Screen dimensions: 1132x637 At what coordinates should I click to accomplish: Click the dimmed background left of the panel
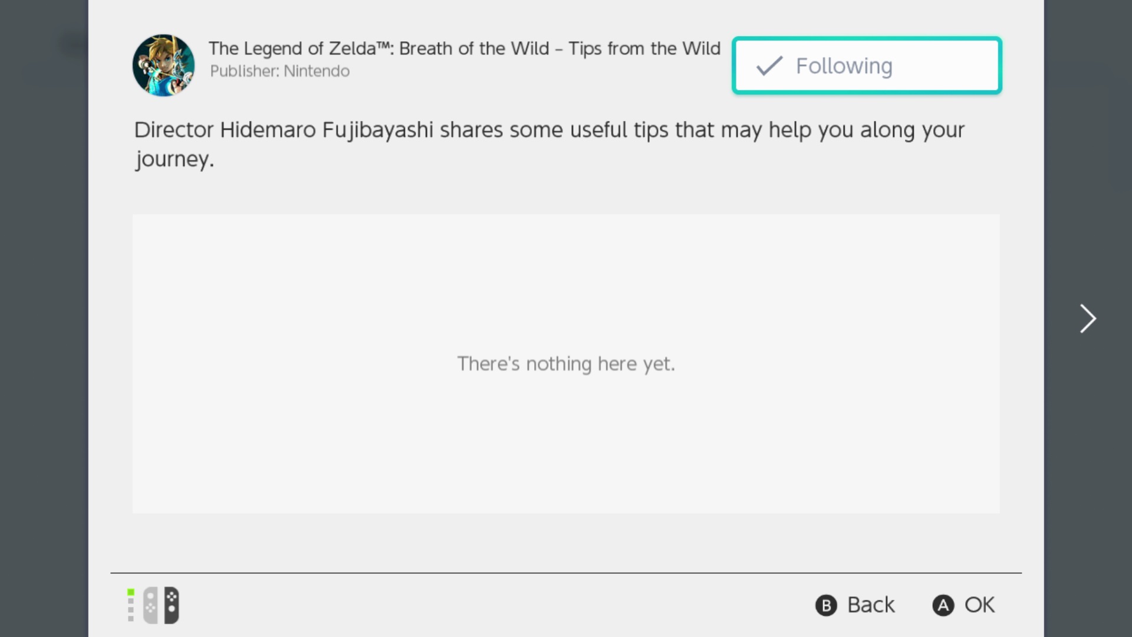pos(44,318)
